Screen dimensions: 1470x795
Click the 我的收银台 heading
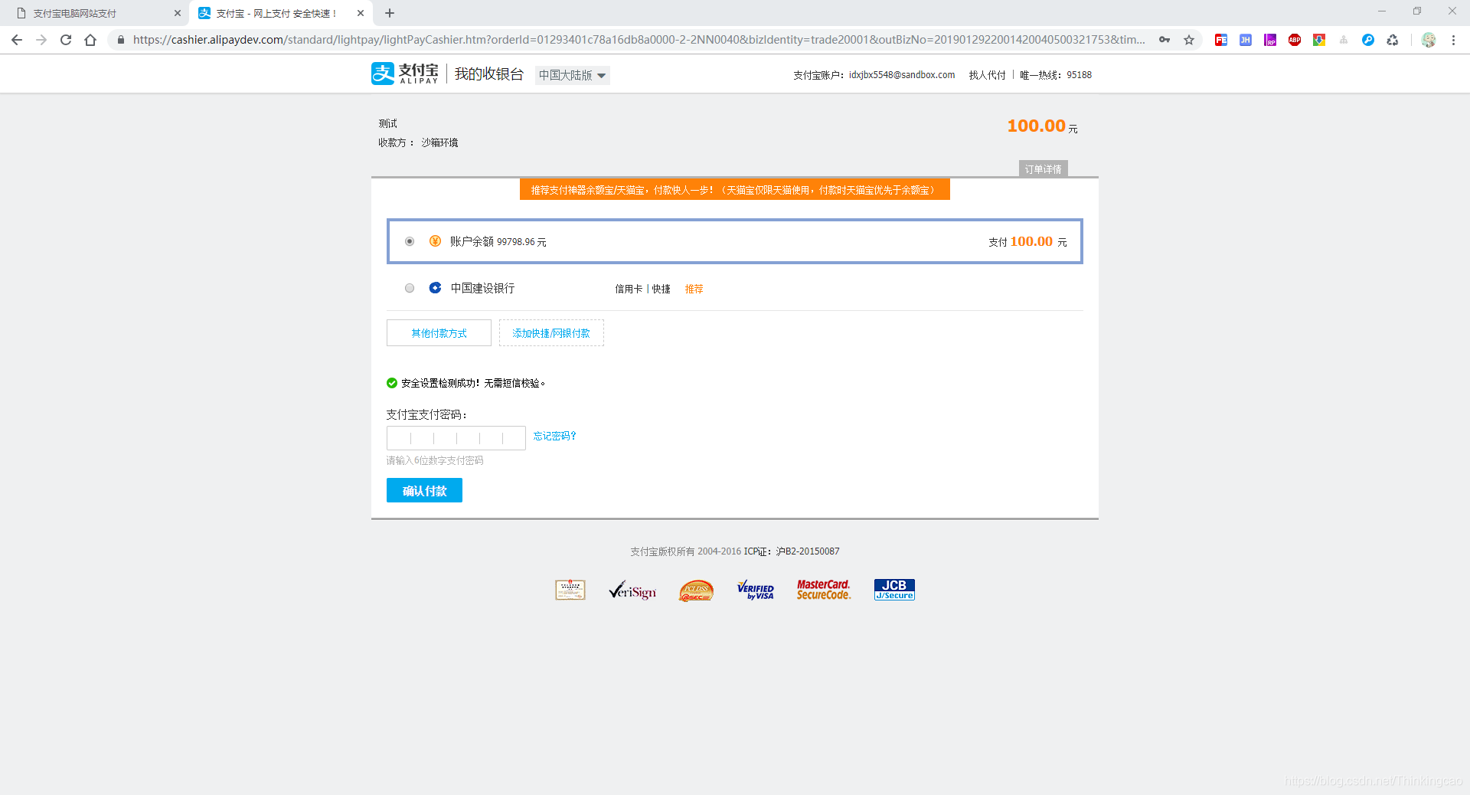pyautogui.click(x=489, y=74)
